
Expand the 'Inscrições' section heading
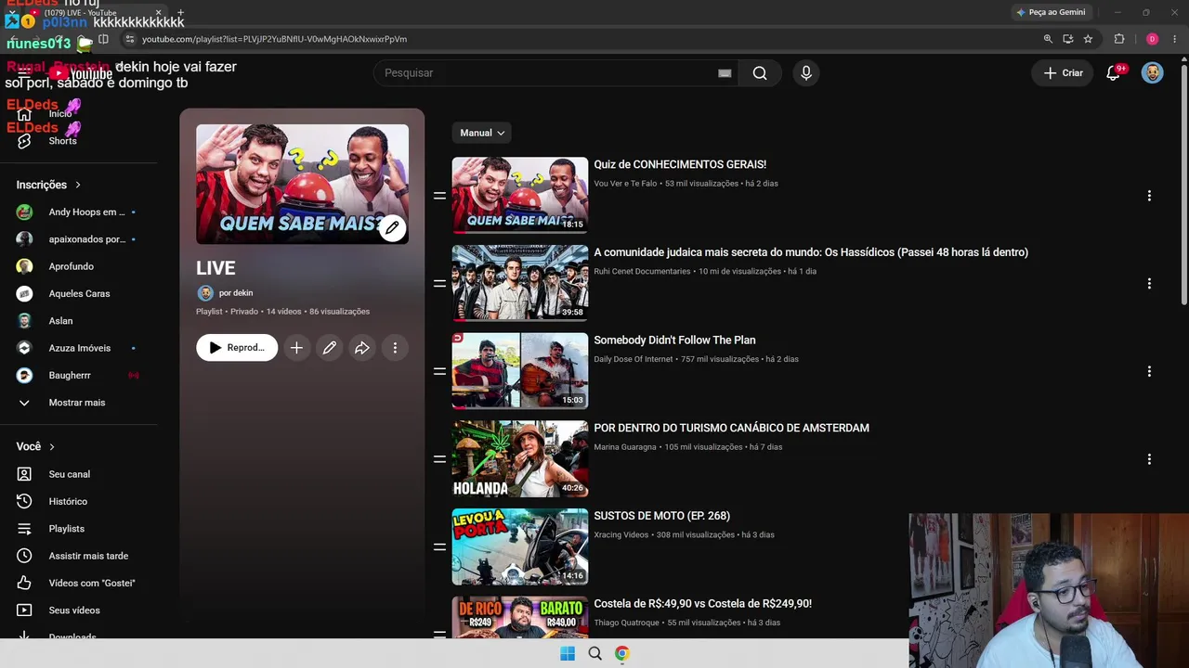click(x=49, y=185)
